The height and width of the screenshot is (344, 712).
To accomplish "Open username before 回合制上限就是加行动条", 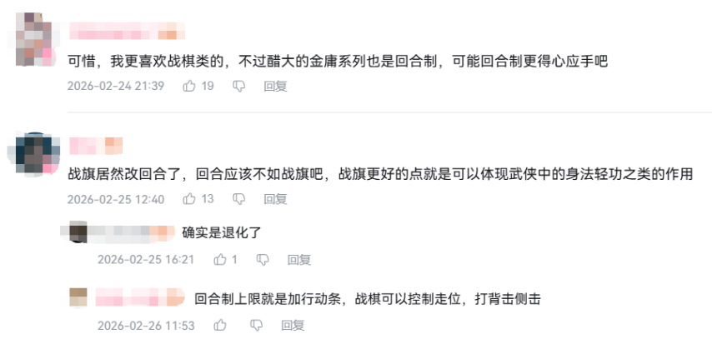I will (138, 297).
